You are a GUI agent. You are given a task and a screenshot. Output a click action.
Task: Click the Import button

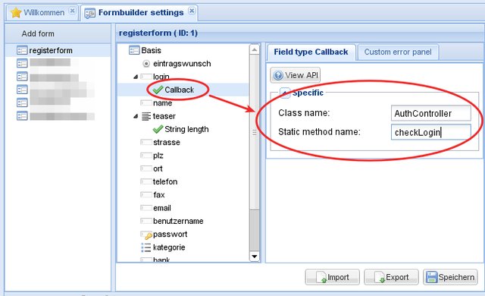coord(332,277)
